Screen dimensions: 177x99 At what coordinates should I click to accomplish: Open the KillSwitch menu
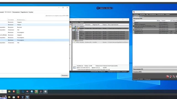click(x=136, y=15)
